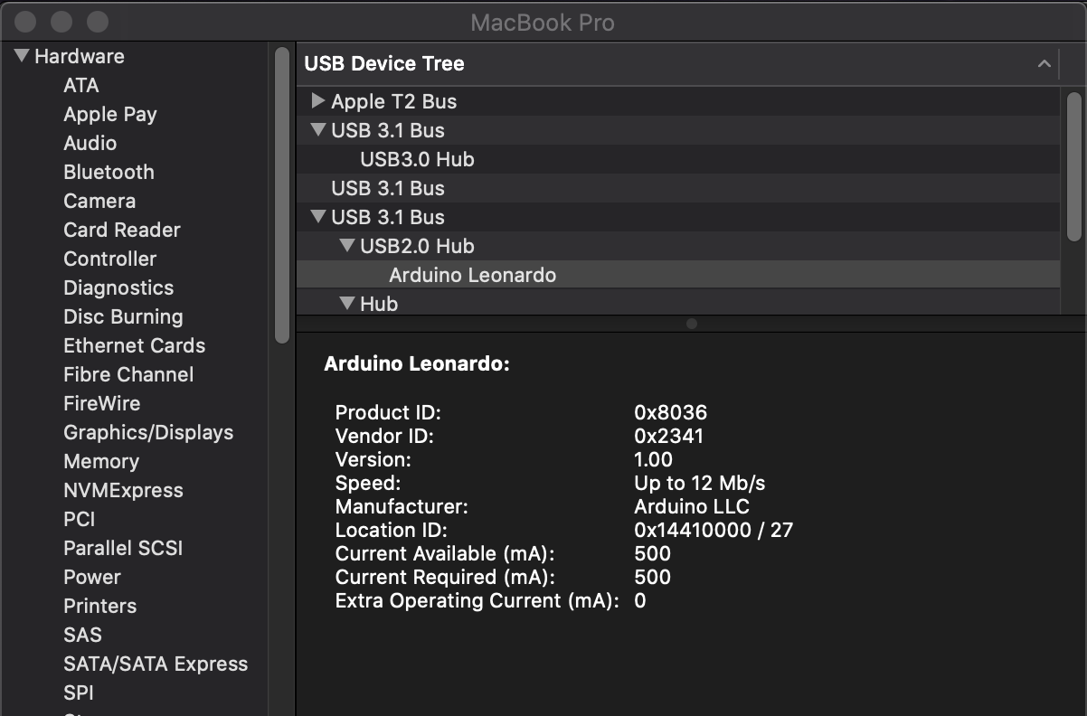
Task: Select SPI in the sidebar
Action: pyautogui.click(x=79, y=692)
